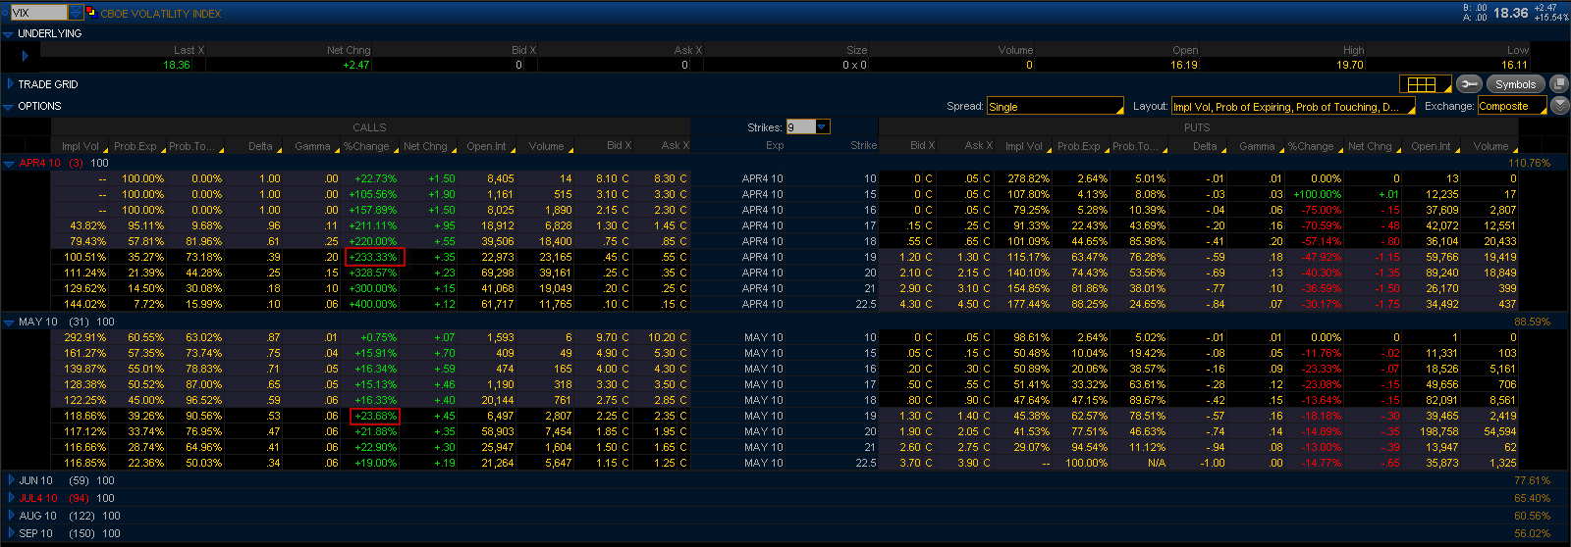Click the top-right quote readout 18.36
The width and height of the screenshot is (1571, 547).
point(1510,13)
